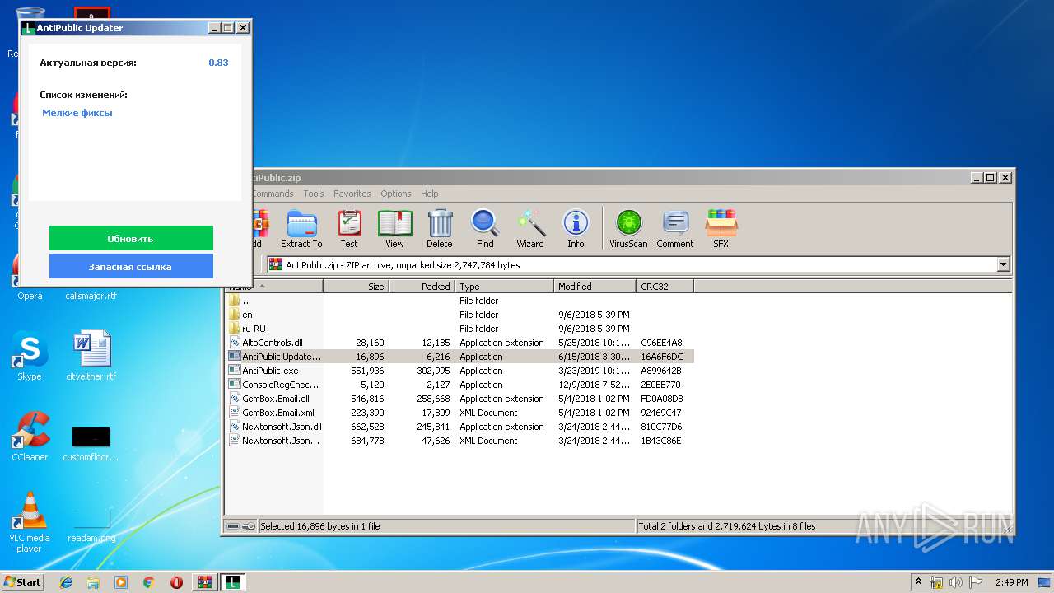
Task: Open Opera from the taskbar
Action: (176, 582)
